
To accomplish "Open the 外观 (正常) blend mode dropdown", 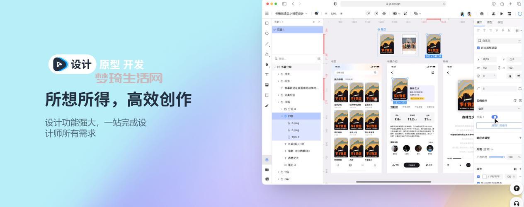I will [x=485, y=149].
